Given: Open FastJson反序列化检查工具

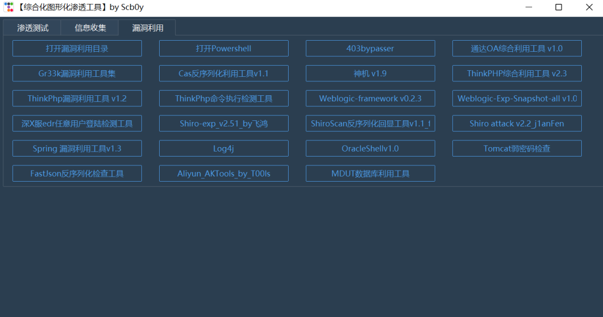Looking at the screenshot, I should click(77, 173).
